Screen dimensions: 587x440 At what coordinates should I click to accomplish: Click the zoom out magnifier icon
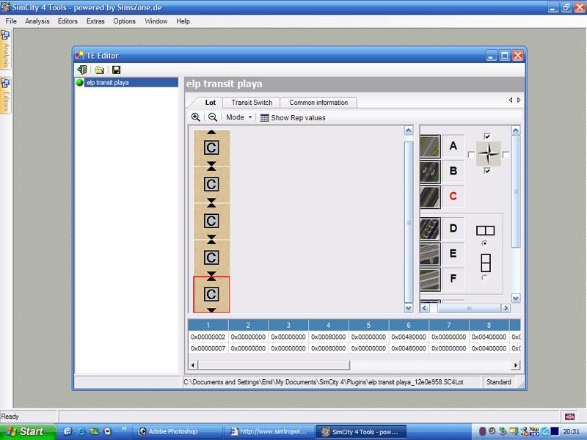click(x=212, y=117)
